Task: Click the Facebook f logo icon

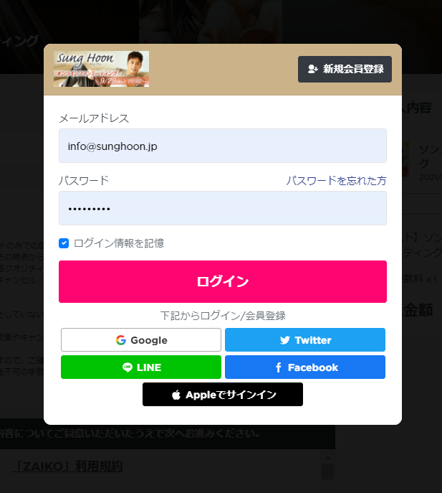Action: tap(279, 367)
